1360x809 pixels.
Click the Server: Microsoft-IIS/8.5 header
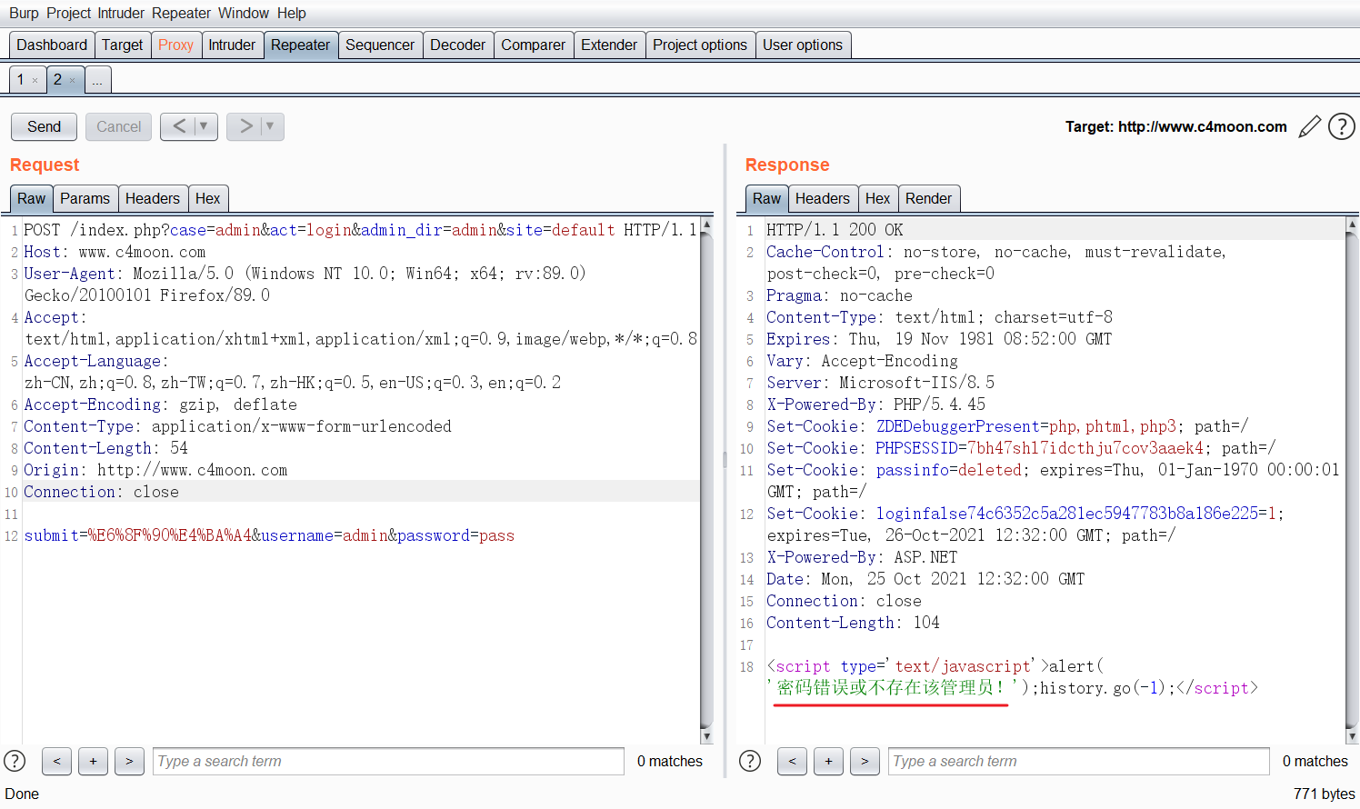coord(880,383)
